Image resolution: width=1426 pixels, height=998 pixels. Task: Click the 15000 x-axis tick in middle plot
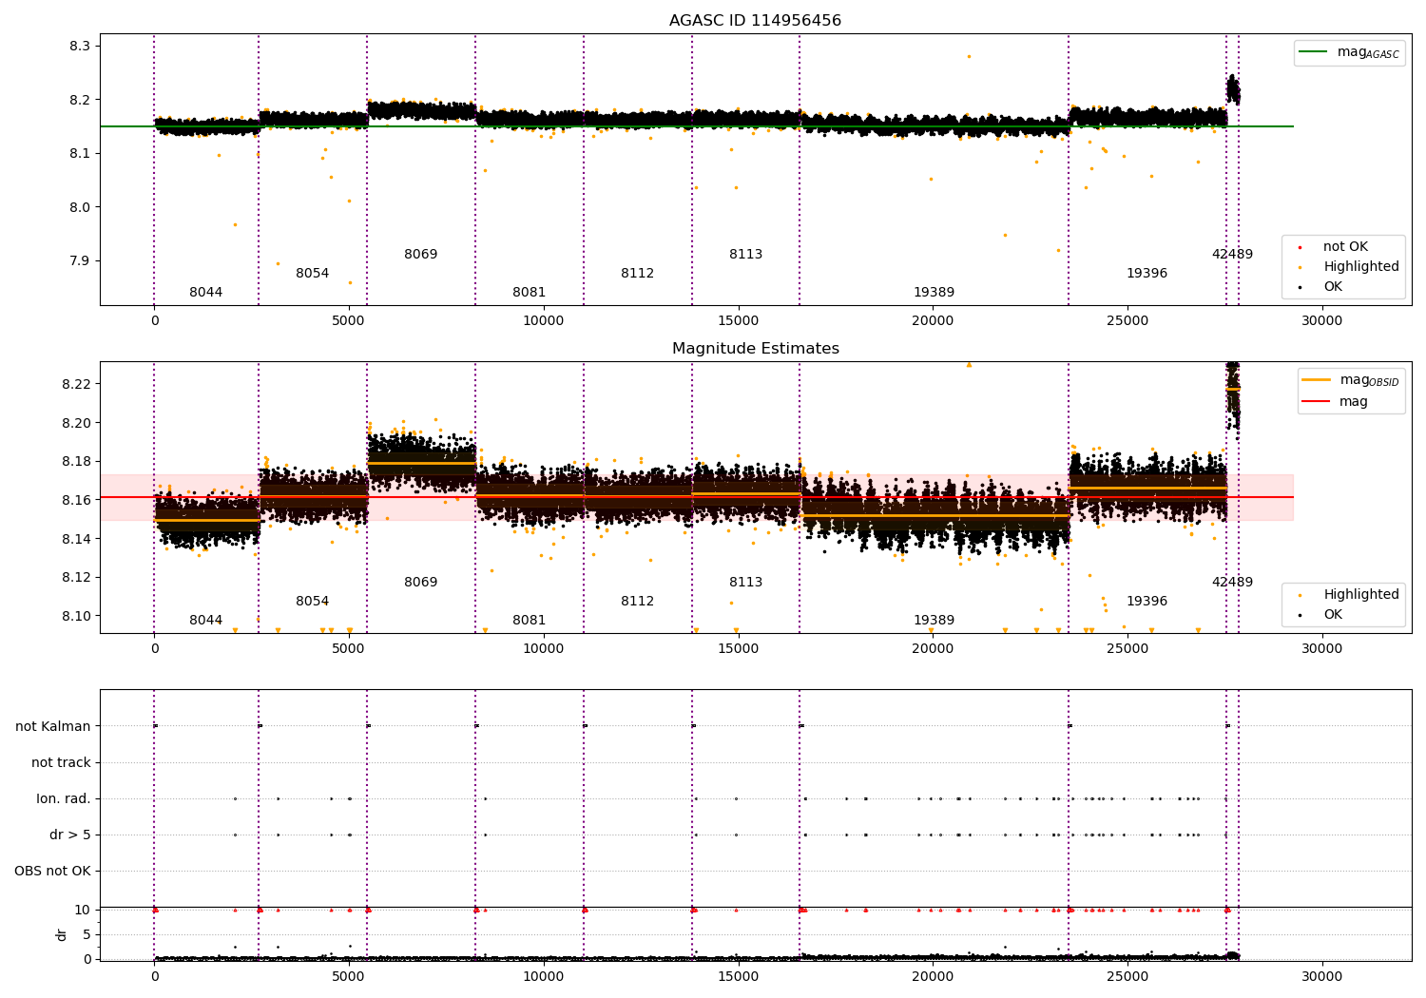(x=738, y=649)
